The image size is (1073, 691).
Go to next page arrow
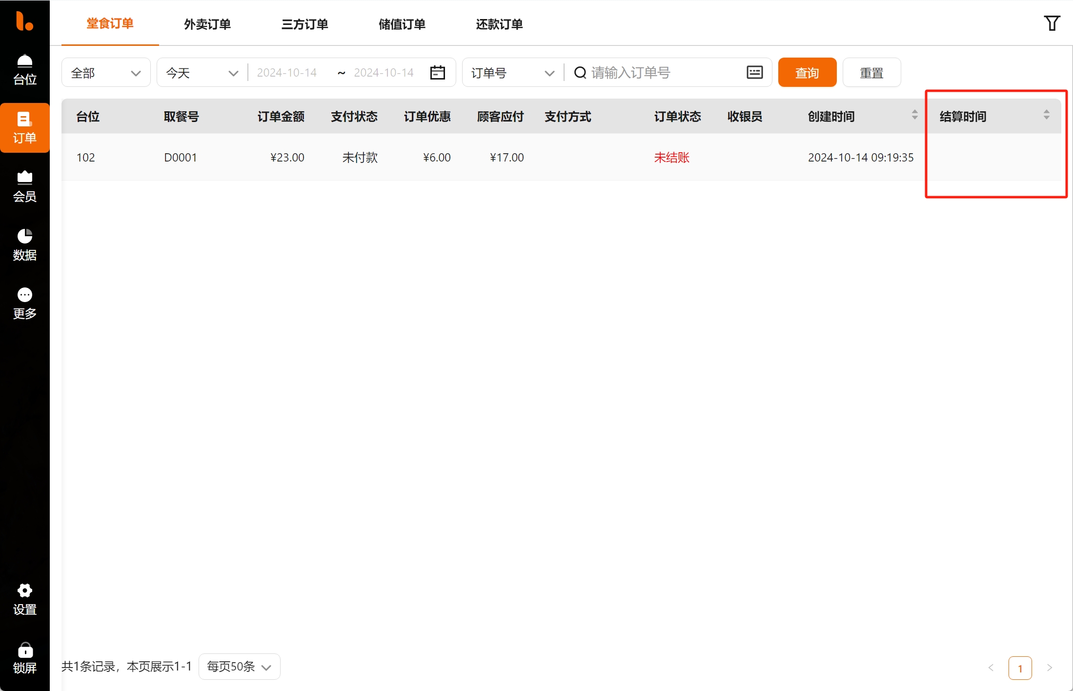point(1050,668)
